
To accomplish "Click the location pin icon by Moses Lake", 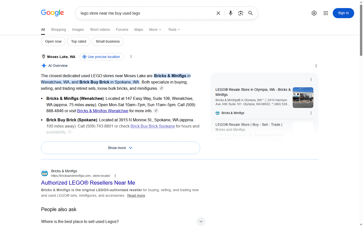I will [x=44, y=56].
